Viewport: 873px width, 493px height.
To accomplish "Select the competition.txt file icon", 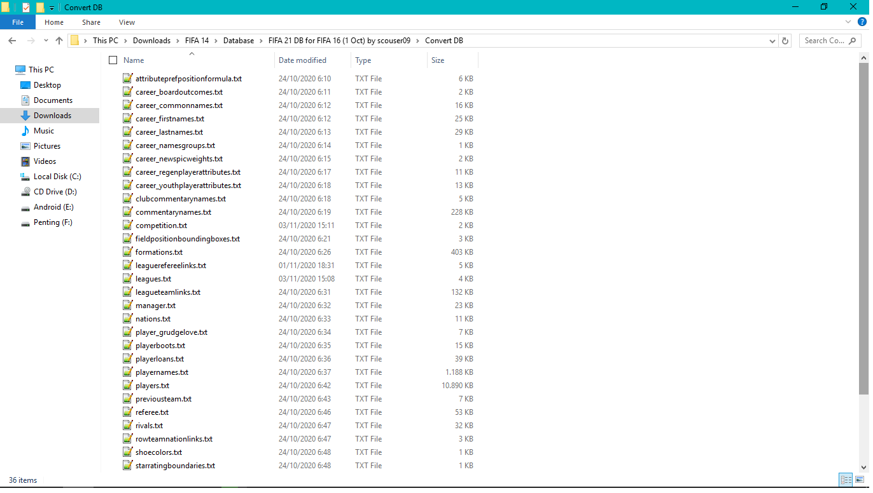I will (x=127, y=226).
